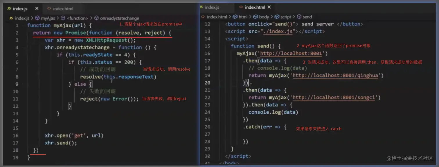Click 'xhr.send();' code
The image size is (439, 167).
click(x=61, y=143)
